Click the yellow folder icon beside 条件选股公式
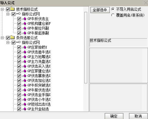 tap(12, 37)
